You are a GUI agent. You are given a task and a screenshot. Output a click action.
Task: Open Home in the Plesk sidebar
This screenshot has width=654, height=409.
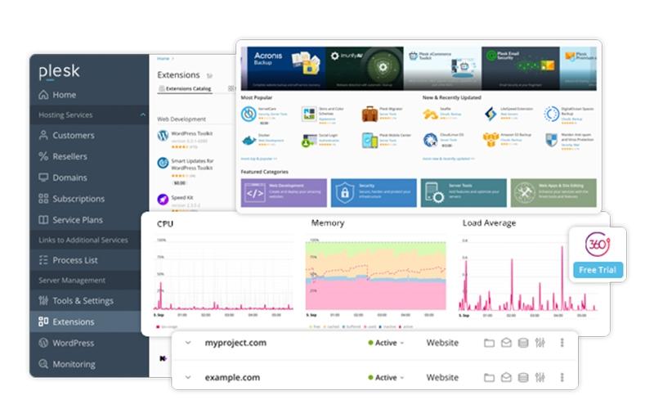[57, 95]
